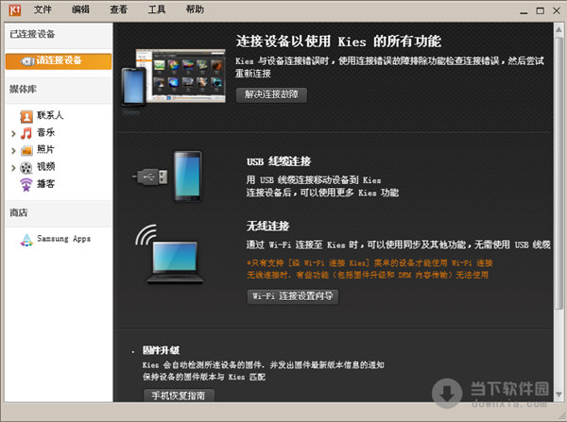Image resolution: width=567 pixels, height=422 pixels.
Task: Click the scrollbar down arrow
Action: point(559,395)
